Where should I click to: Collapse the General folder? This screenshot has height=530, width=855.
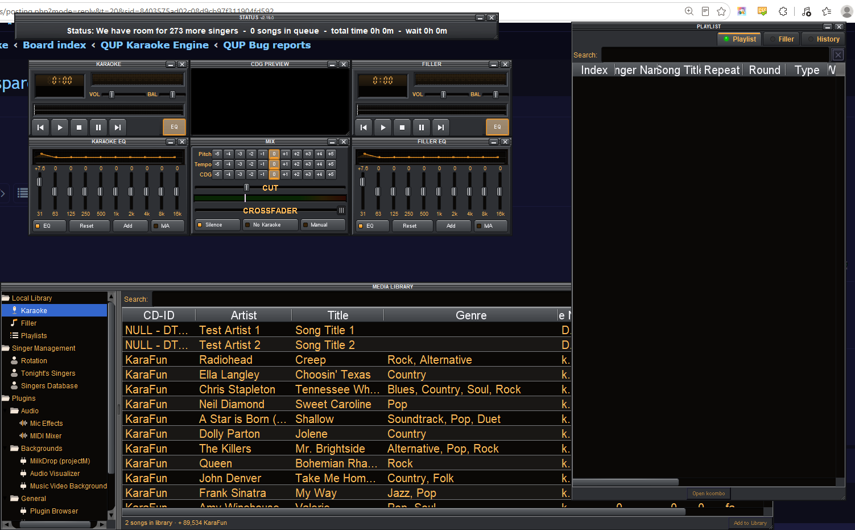[x=15, y=498]
